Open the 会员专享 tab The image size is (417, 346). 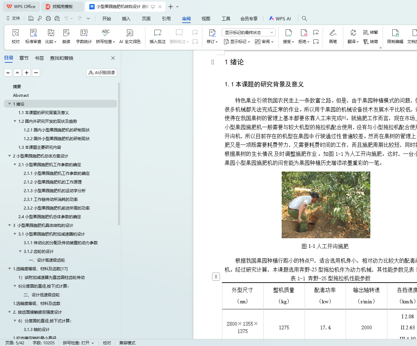point(249,19)
